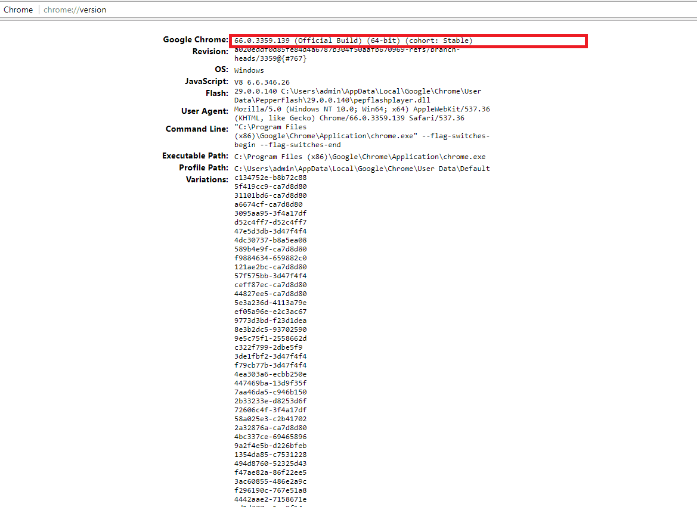Click variation f79cb77b-3d47f4f4
The image size is (697, 507).
270,365
